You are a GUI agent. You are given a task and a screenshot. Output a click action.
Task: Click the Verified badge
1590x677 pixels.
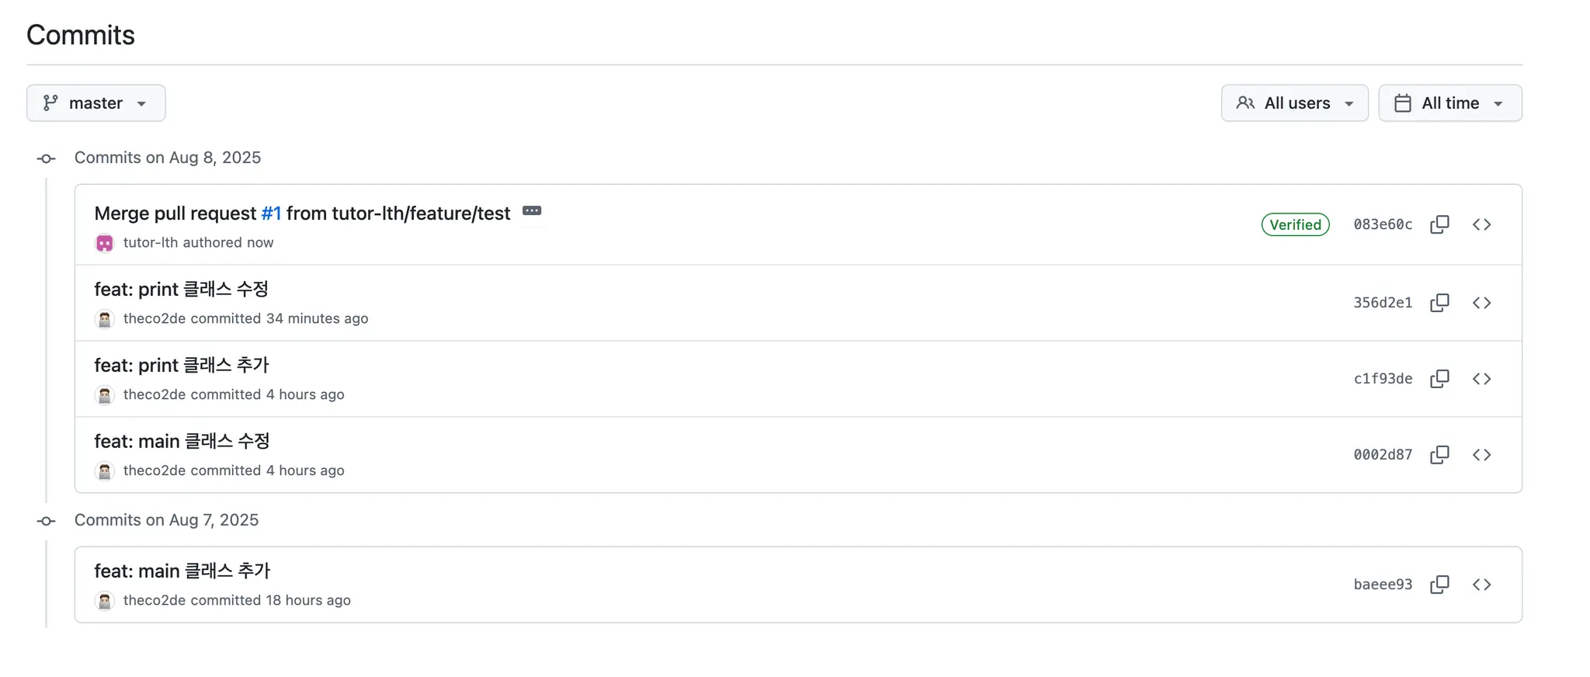pos(1295,224)
